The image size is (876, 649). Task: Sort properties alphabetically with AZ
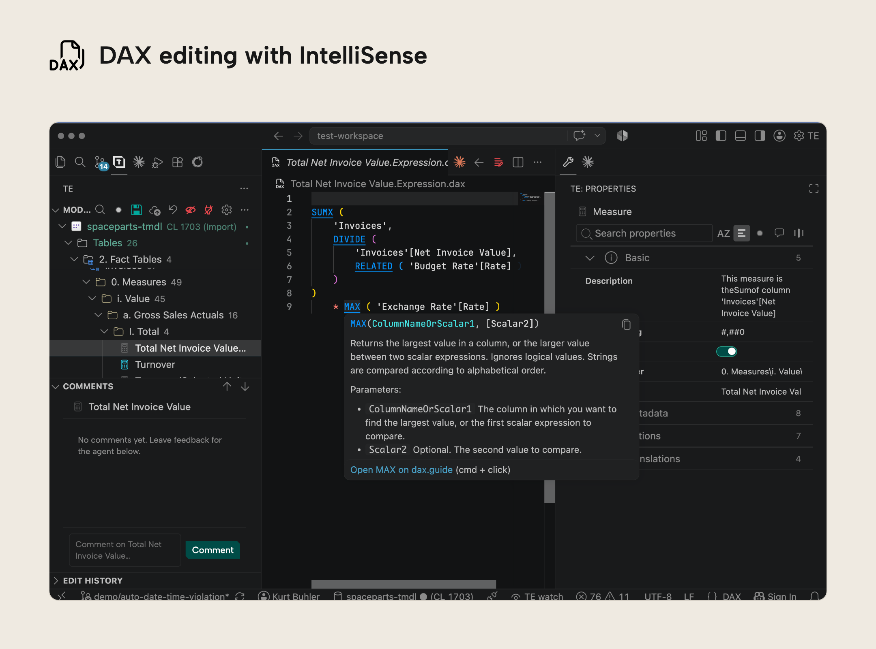(724, 233)
